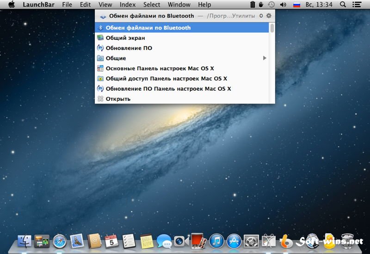The width and height of the screenshot is (370, 254).
Task: Open the Trash in the Dock
Action: pos(347,241)
